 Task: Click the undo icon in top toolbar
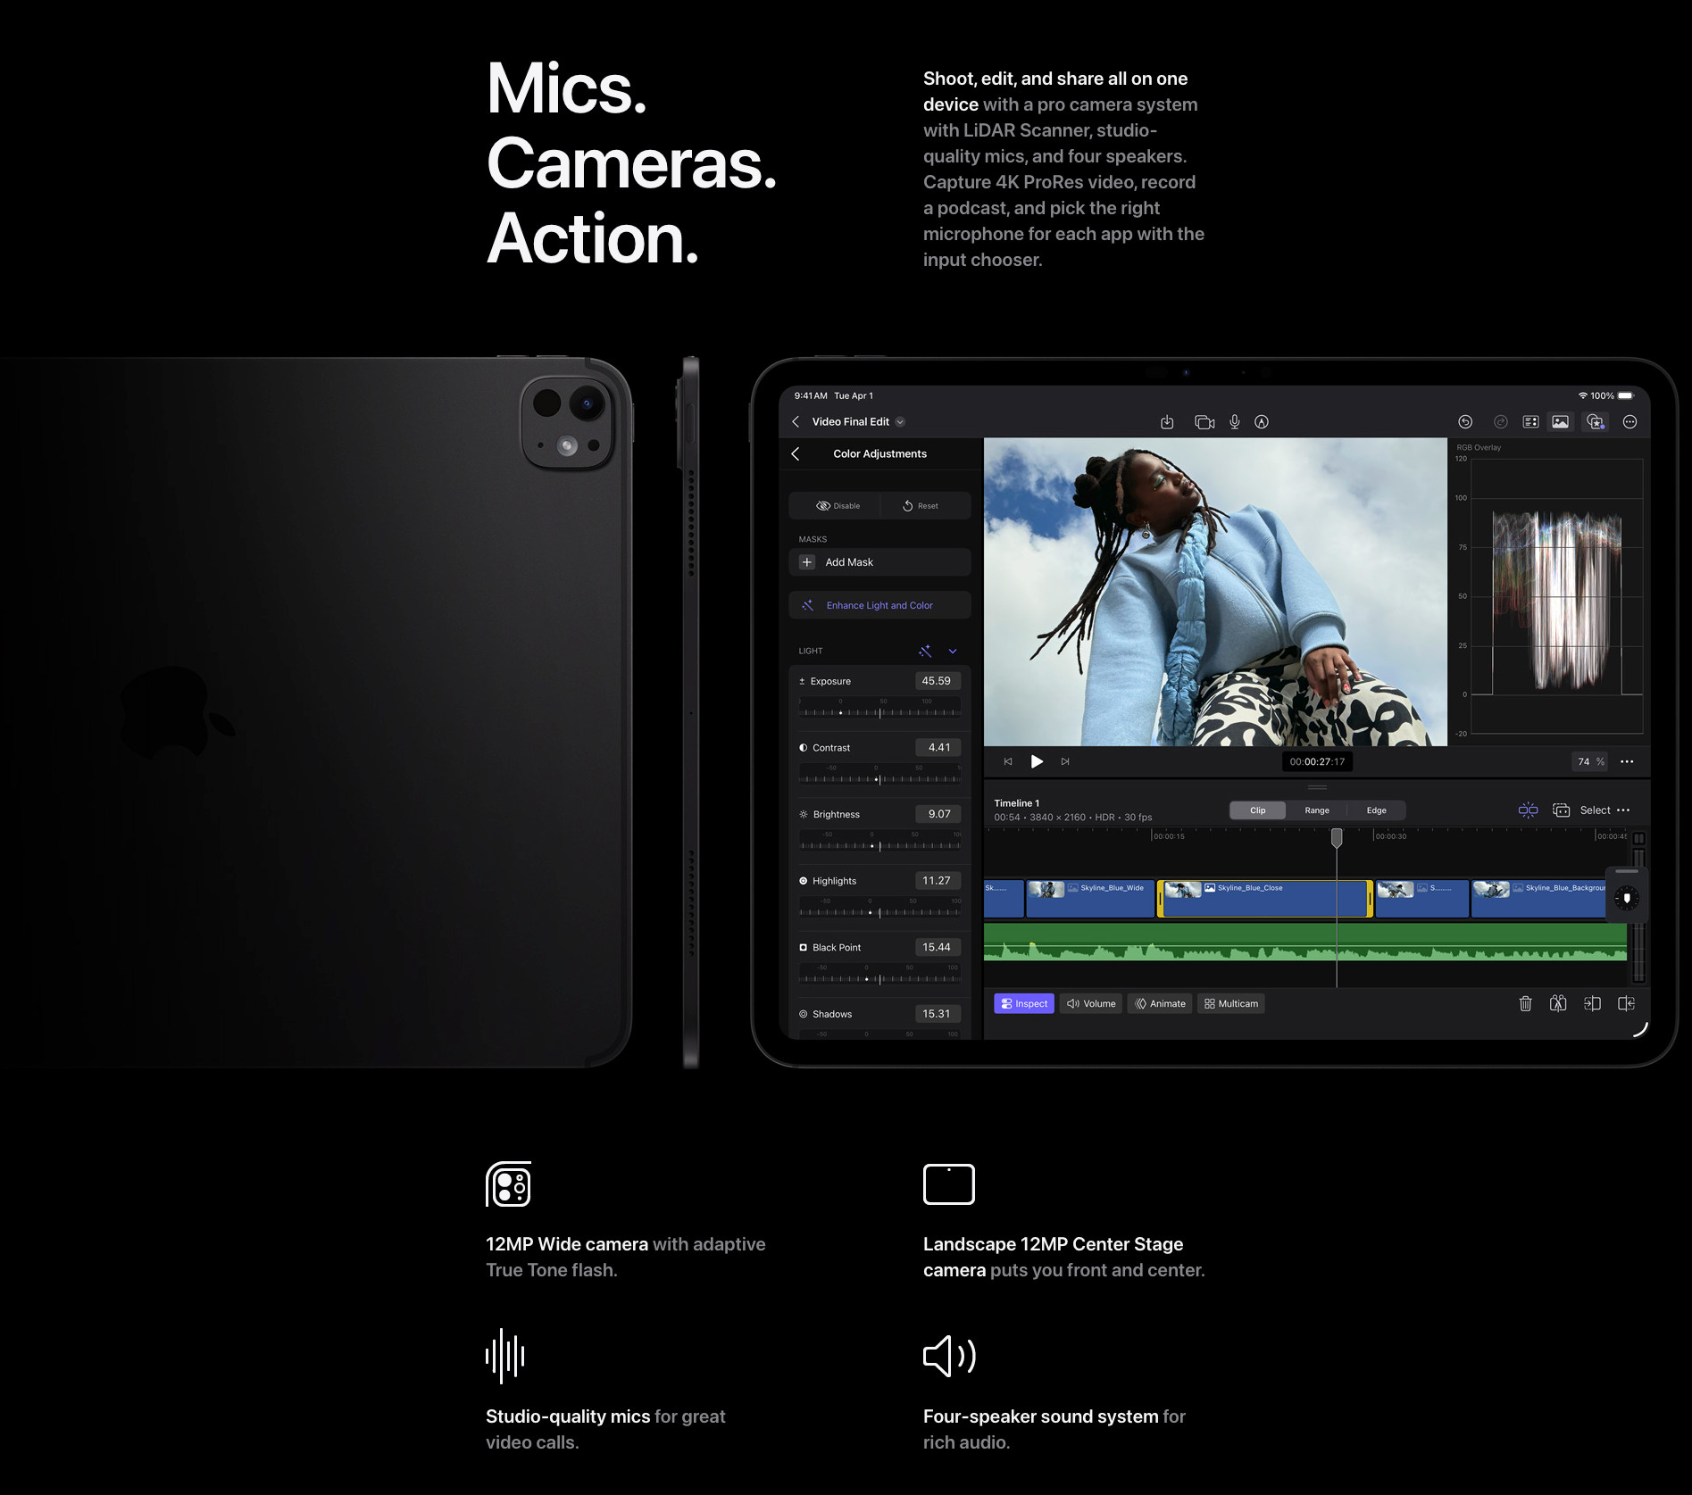1465,422
